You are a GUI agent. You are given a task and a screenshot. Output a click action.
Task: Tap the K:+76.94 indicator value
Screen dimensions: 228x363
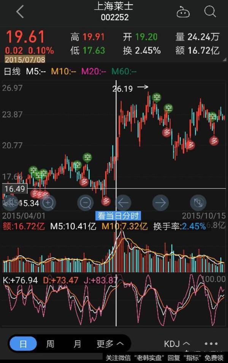(21, 281)
